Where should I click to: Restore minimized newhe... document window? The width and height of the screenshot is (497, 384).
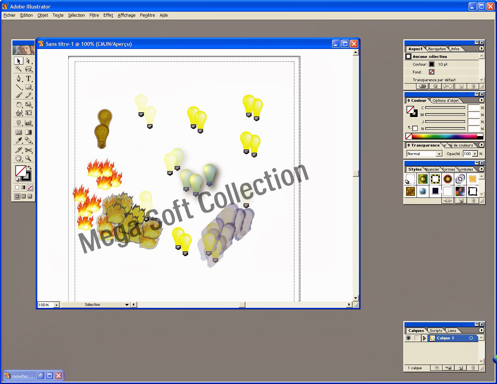(x=40, y=375)
